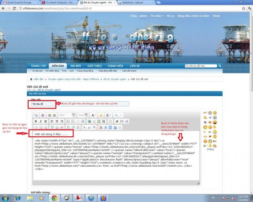Center align text in the editor
The image size is (253, 202).
pos(57,121)
